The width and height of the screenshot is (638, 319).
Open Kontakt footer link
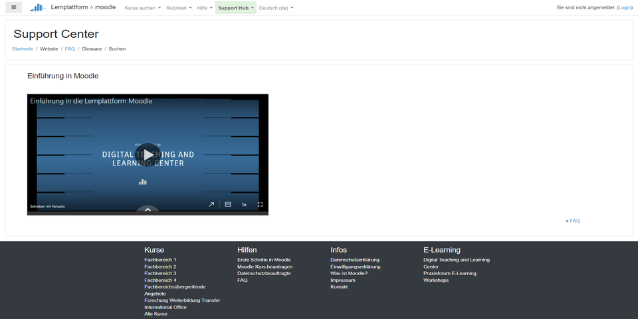click(339, 287)
